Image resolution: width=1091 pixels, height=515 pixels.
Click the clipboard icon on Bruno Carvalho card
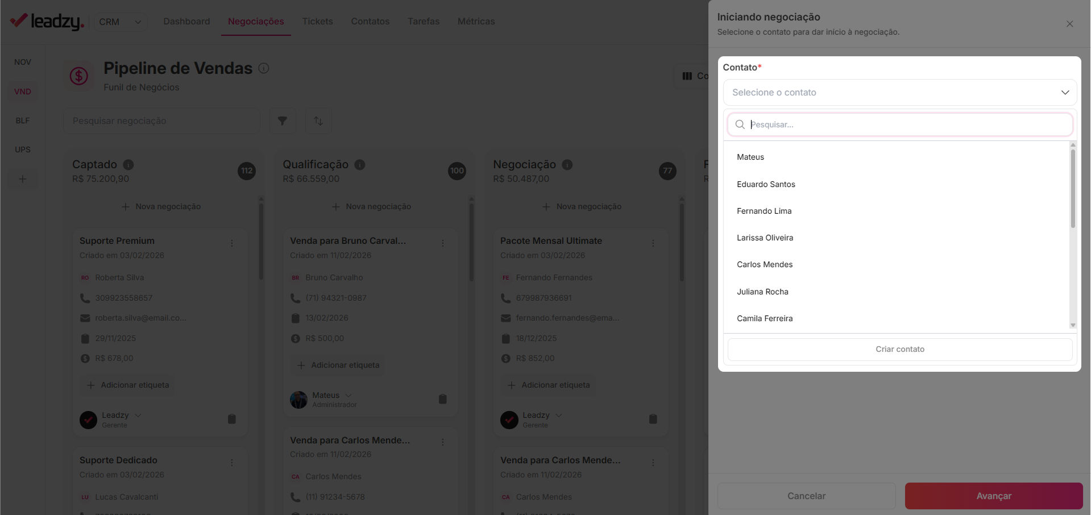pos(443,399)
